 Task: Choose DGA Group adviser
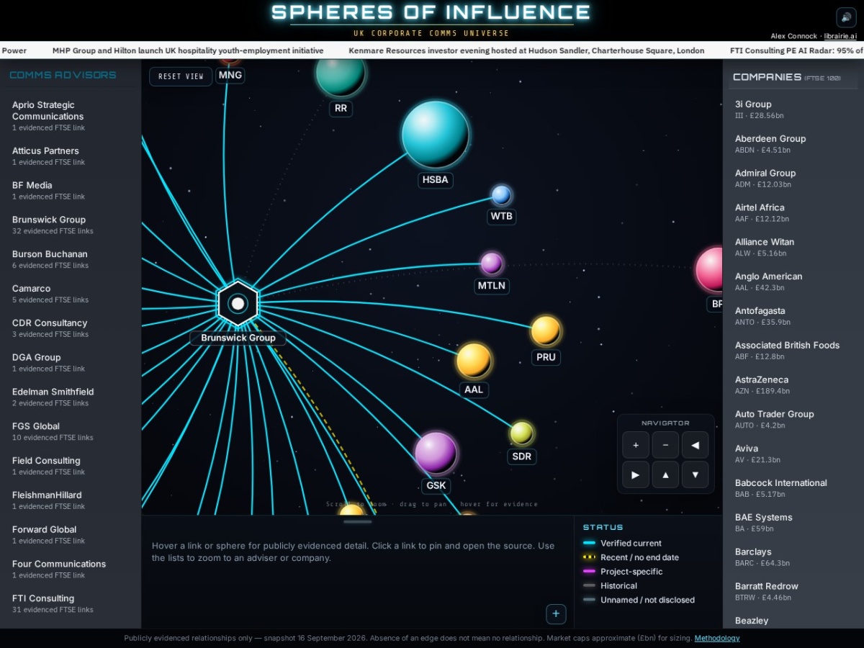coord(71,362)
